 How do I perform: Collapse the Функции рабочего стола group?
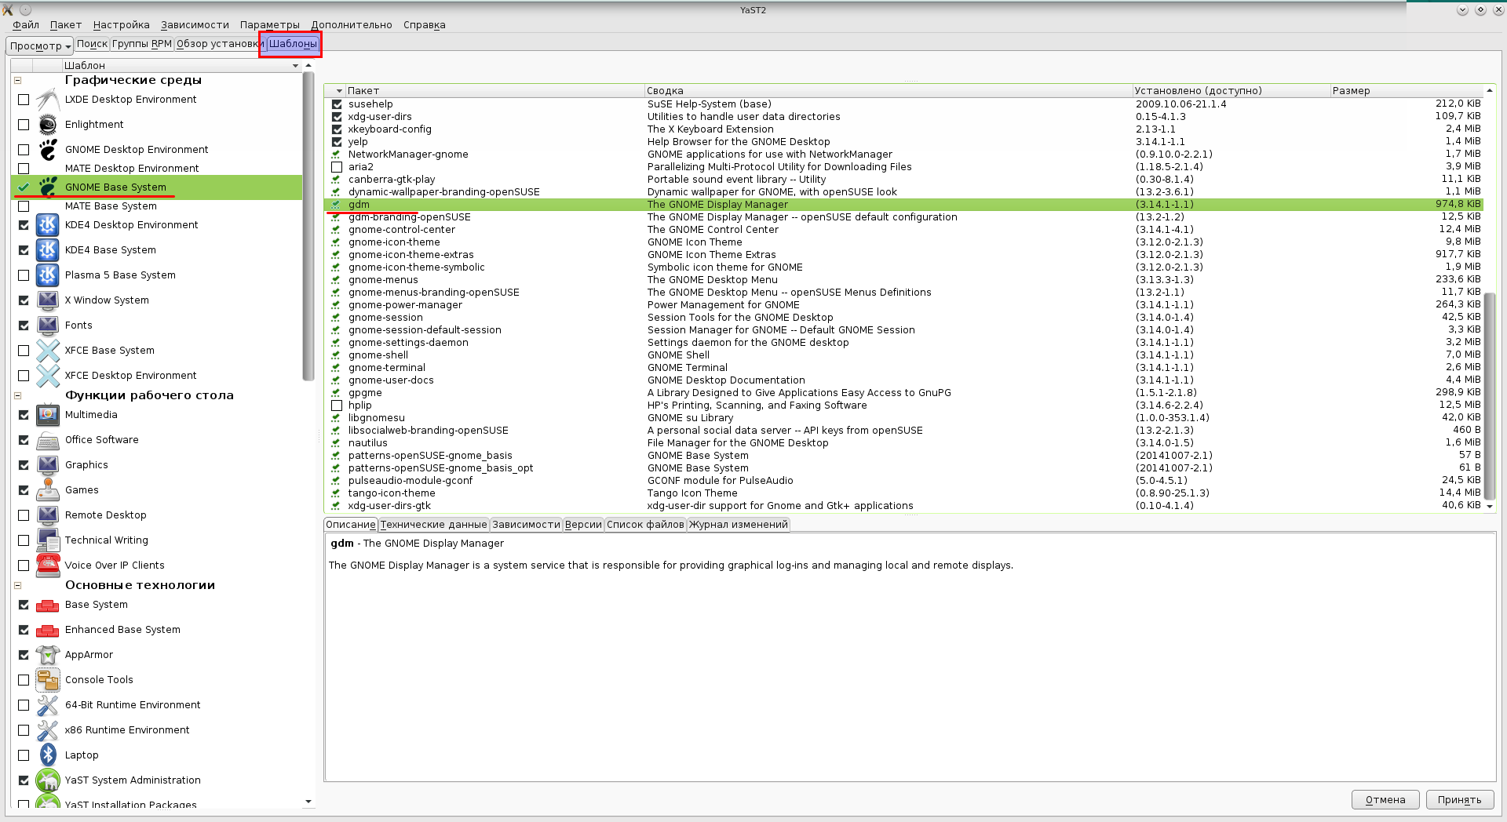coord(17,395)
